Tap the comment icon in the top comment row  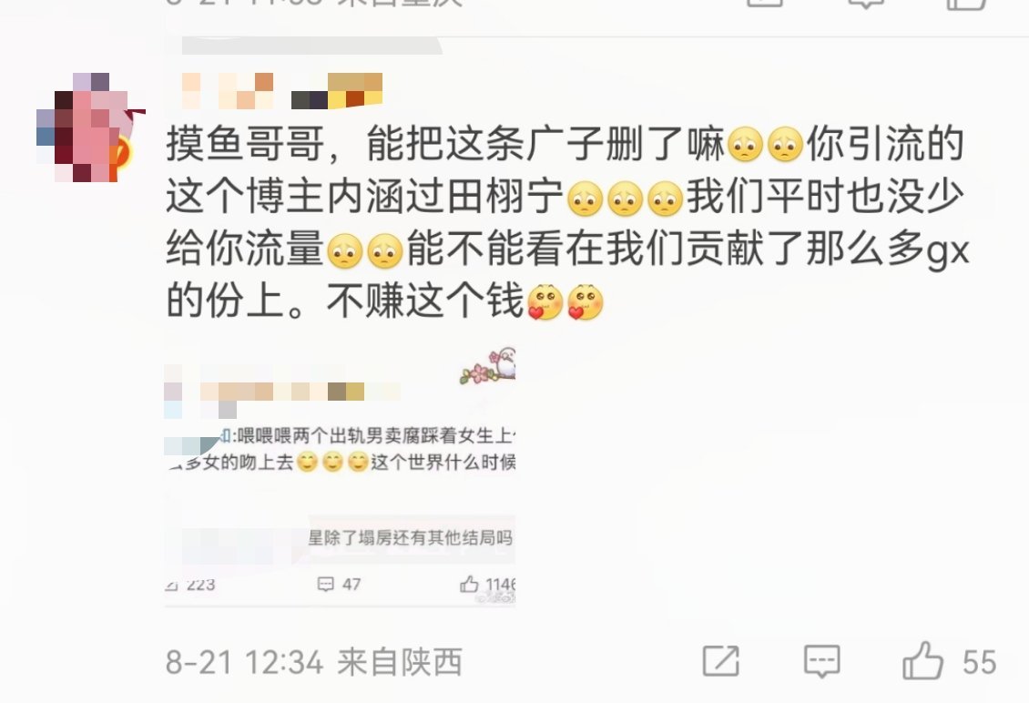[866, 4]
